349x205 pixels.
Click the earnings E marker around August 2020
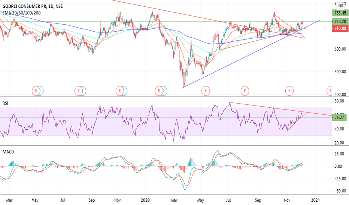(x=245, y=91)
